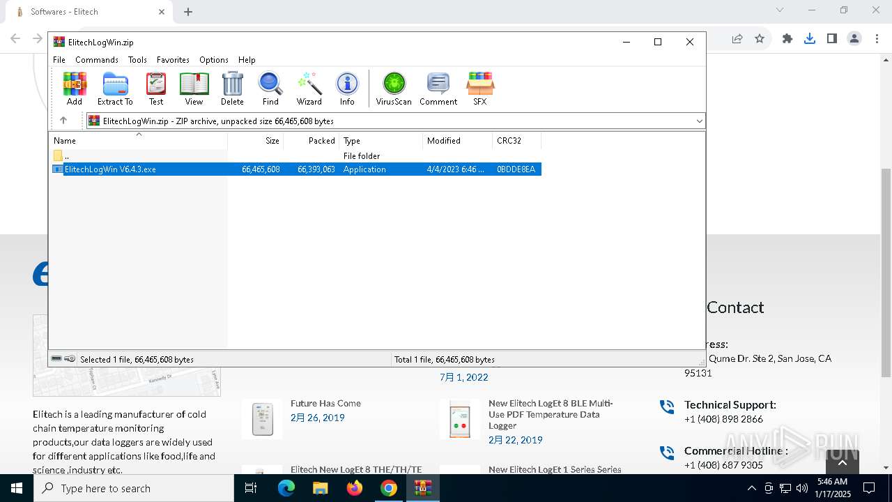The image size is (892, 502).
Task: Sort by the CRC32 column header
Action: [x=517, y=141]
